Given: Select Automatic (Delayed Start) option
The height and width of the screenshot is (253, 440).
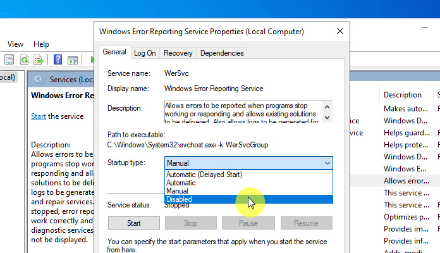Looking at the screenshot, I should click(x=204, y=175).
